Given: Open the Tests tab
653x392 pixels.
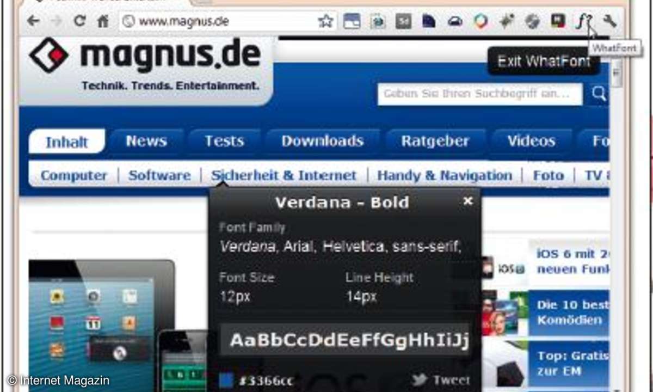Looking at the screenshot, I should (224, 141).
